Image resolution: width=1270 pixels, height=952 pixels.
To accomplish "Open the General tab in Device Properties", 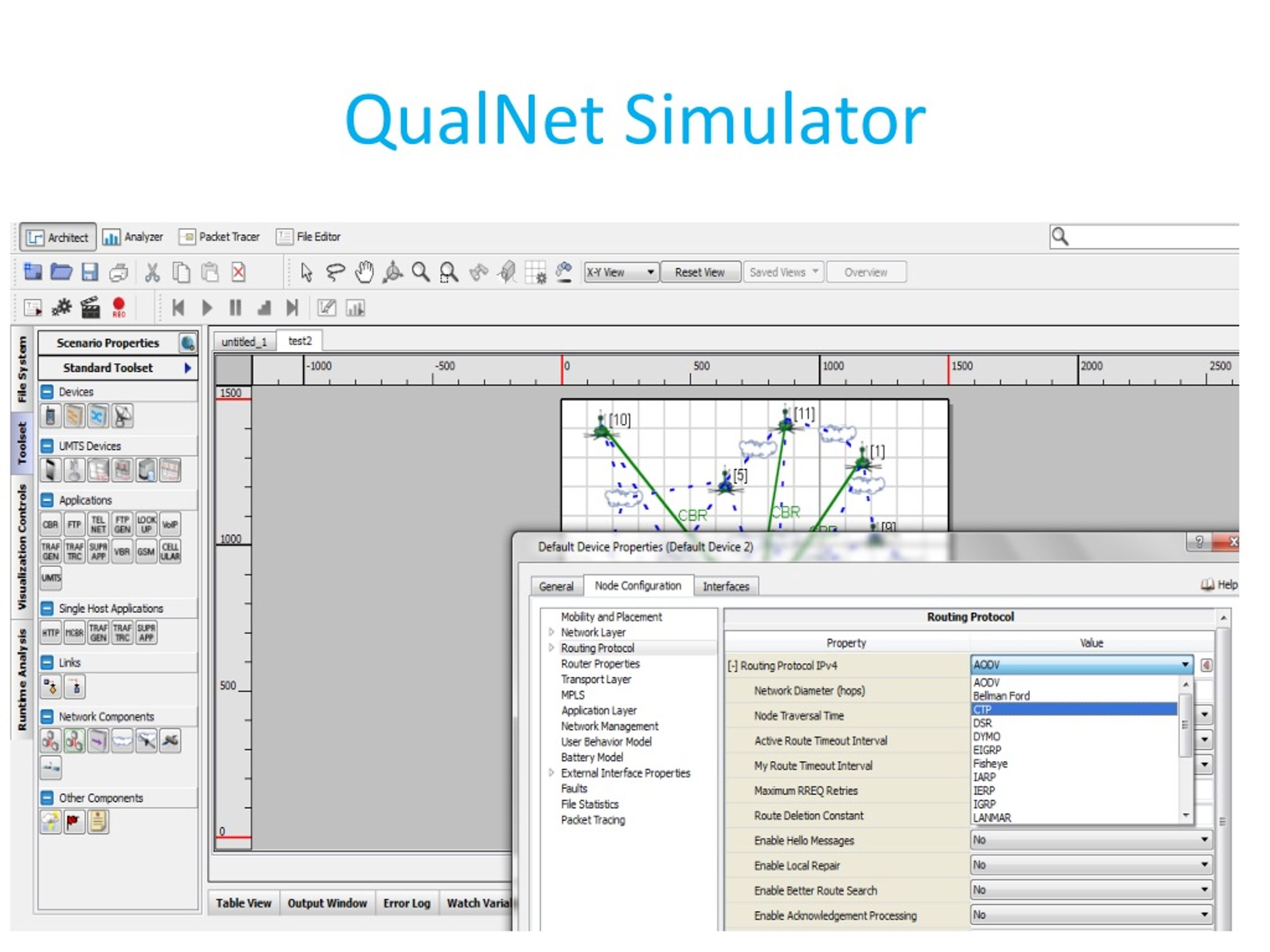I will [x=556, y=587].
